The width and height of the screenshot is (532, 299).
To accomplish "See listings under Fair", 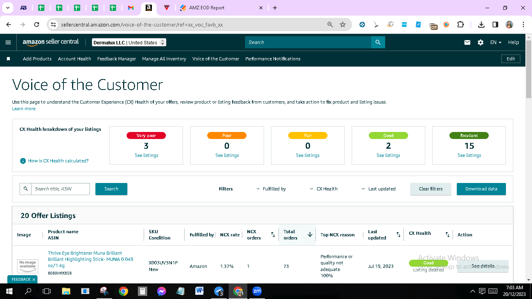I will pyautogui.click(x=308, y=155).
